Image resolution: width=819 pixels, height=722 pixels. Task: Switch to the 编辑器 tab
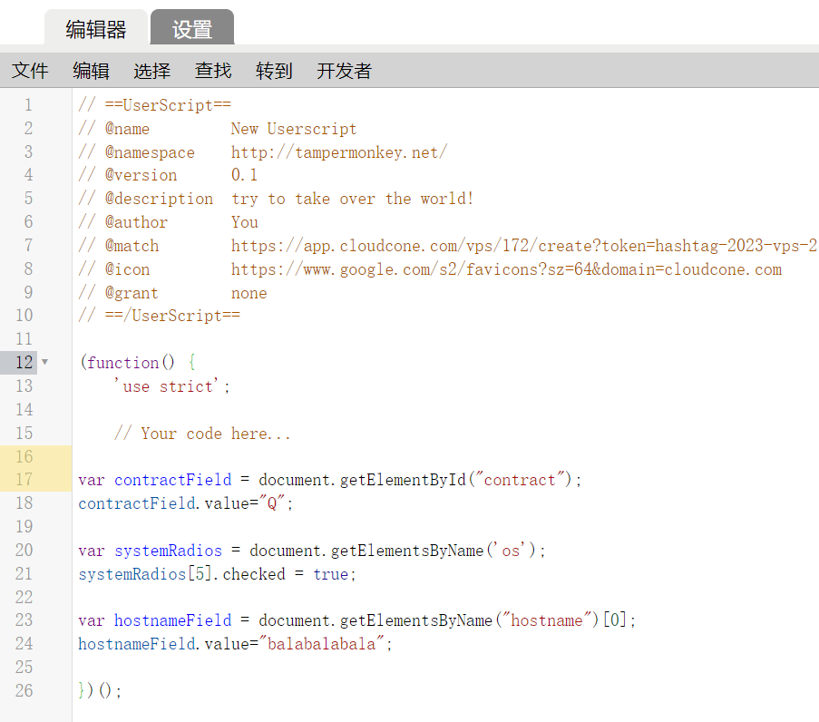click(x=95, y=29)
